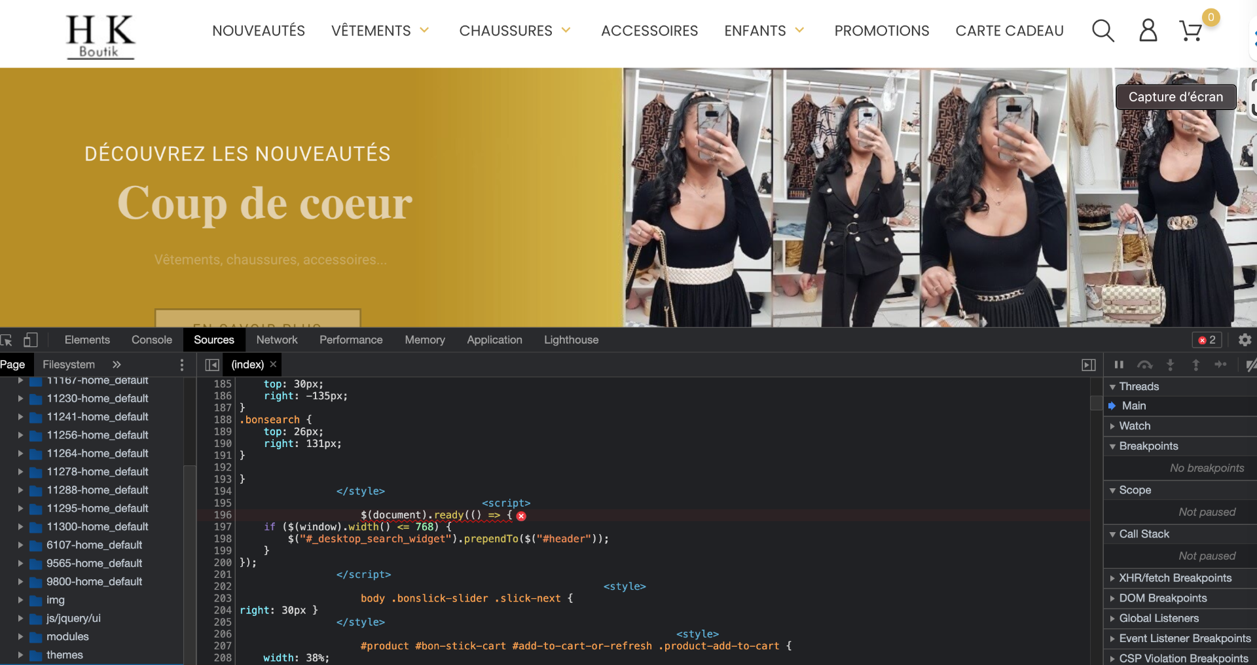Open the site search magnifier icon

(x=1103, y=31)
